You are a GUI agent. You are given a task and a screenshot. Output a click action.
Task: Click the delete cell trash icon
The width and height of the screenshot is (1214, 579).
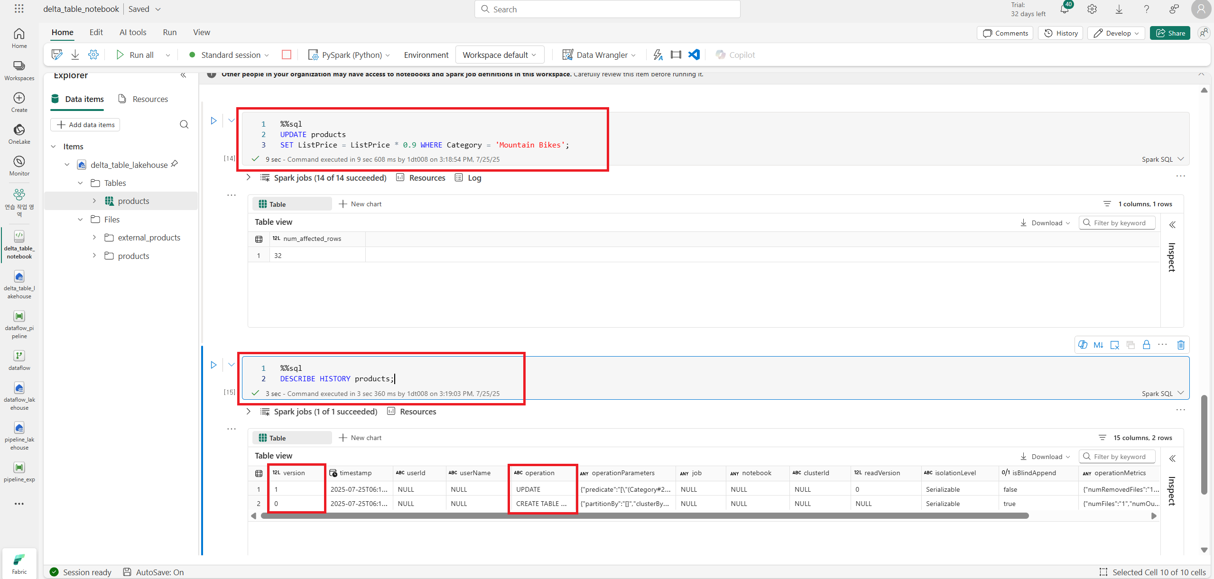(x=1181, y=345)
